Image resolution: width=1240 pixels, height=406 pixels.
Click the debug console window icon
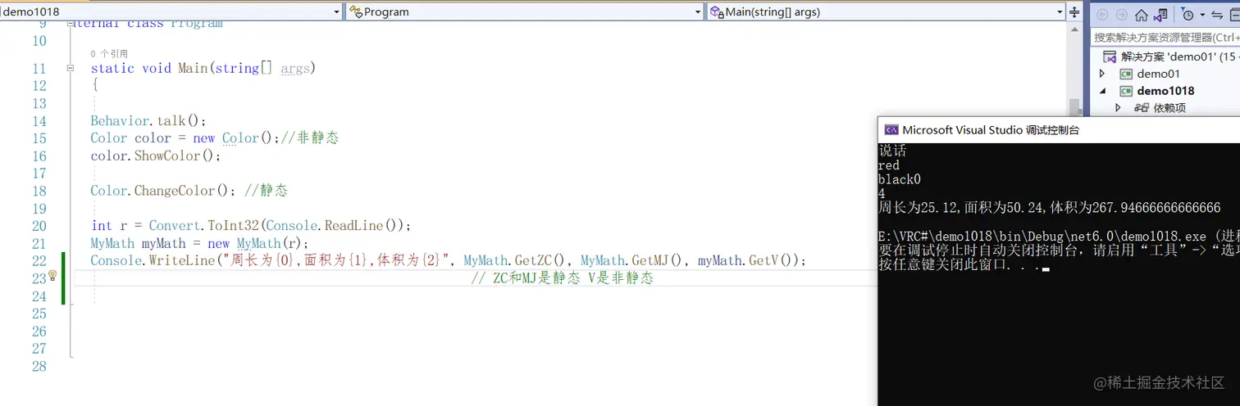click(891, 129)
